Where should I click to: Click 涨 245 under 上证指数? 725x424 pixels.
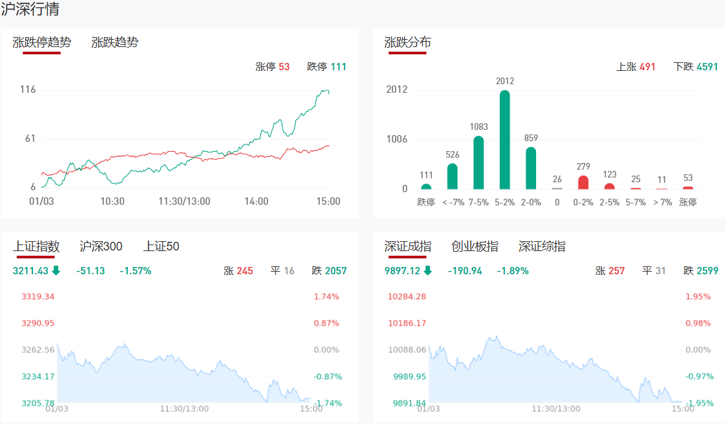point(238,270)
